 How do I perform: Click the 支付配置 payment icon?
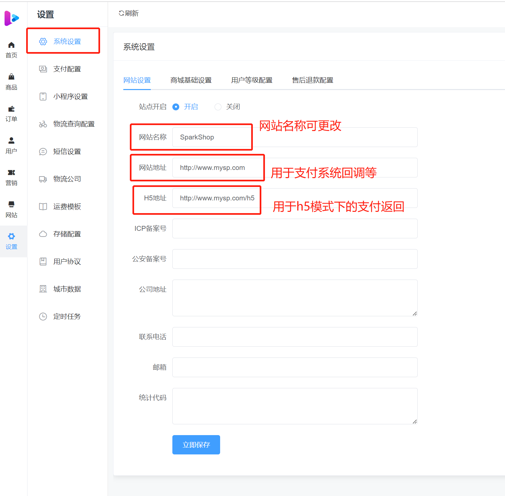(43, 69)
